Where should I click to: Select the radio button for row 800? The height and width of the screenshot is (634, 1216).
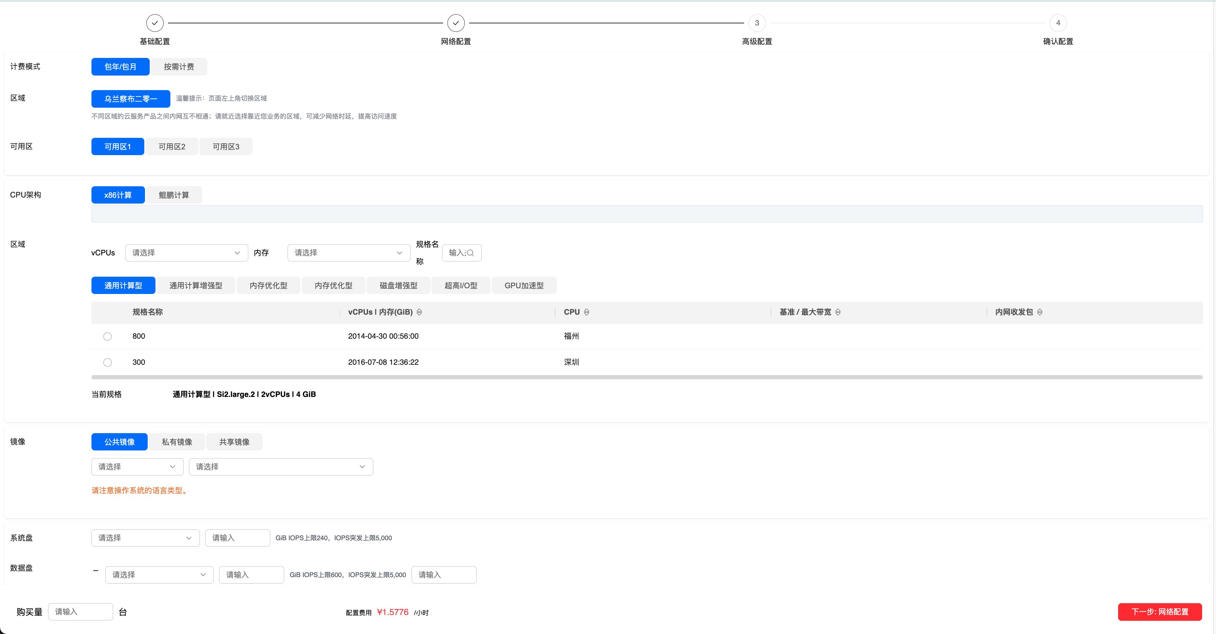click(x=108, y=337)
